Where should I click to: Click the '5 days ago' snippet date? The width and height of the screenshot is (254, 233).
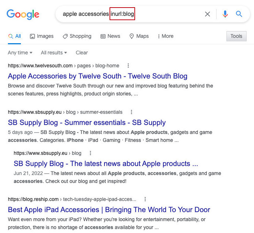coord(20,132)
